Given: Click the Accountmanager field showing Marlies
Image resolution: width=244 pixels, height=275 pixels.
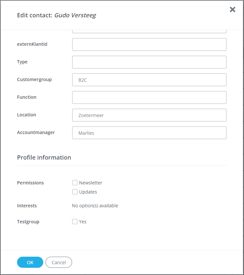Looking at the screenshot, I should point(149,132).
